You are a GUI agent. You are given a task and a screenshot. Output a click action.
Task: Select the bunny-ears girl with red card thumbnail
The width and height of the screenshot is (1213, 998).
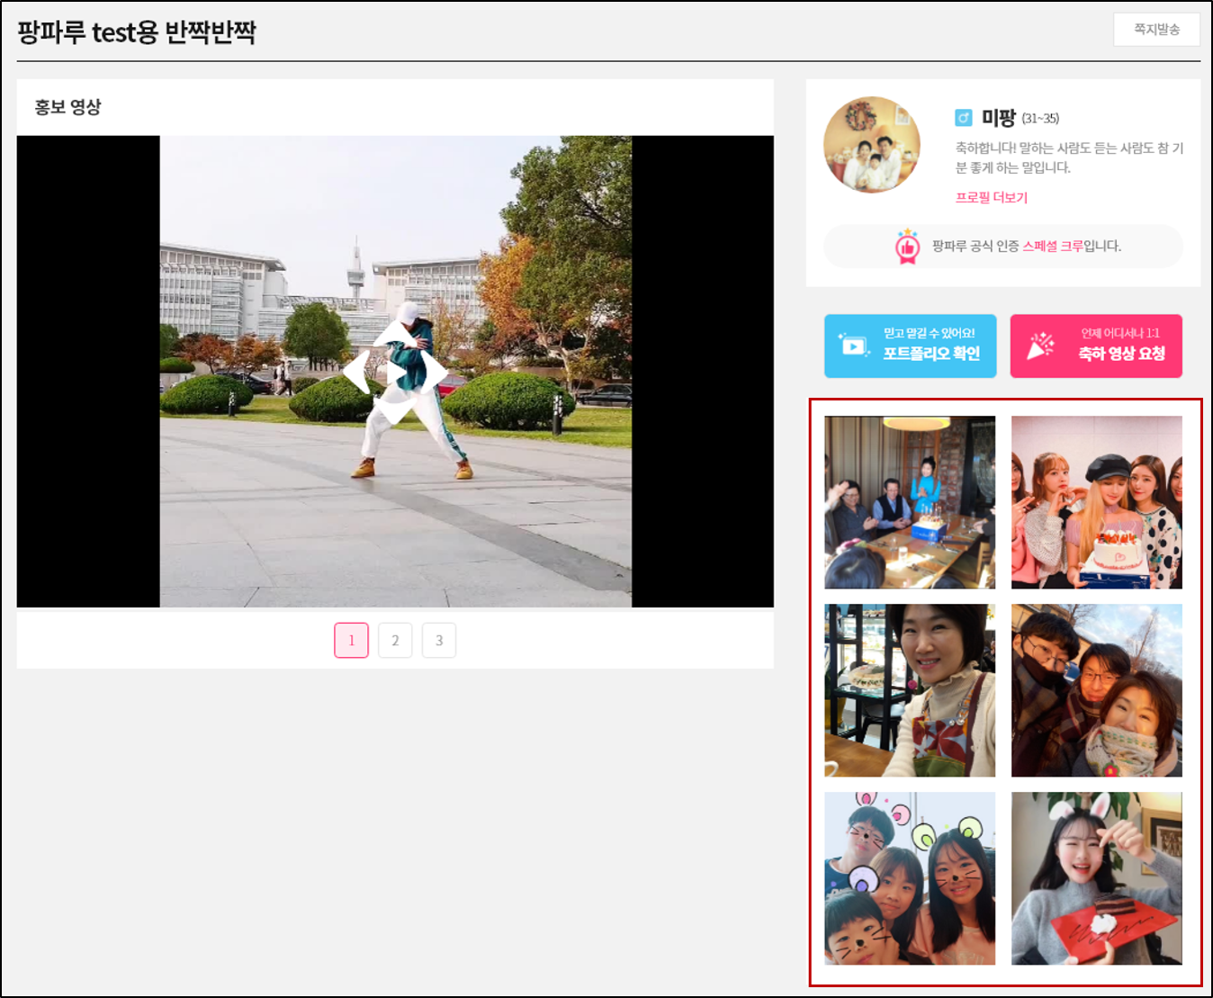coord(1096,878)
